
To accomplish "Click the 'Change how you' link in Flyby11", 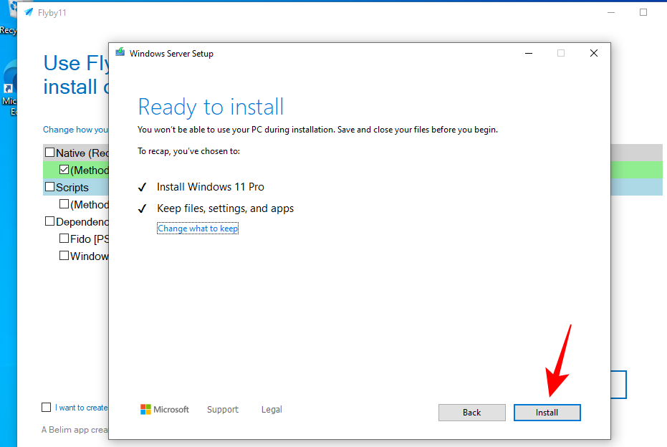I will (75, 130).
